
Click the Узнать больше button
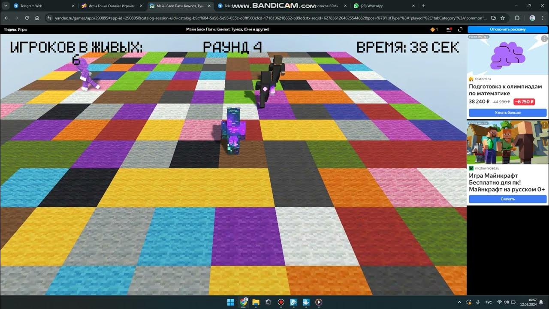tap(508, 112)
